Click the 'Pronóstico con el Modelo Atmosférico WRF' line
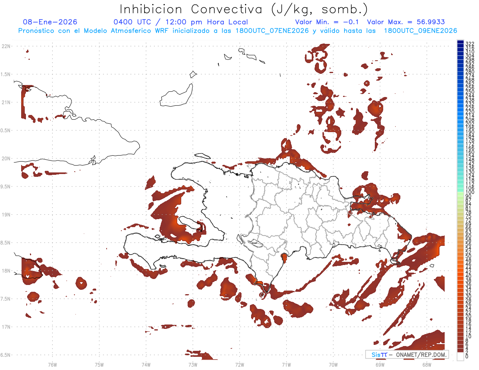 pos(238,31)
